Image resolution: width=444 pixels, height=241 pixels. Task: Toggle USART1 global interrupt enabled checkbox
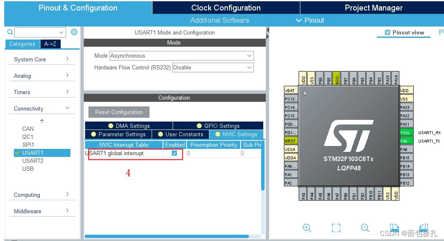tap(174, 153)
